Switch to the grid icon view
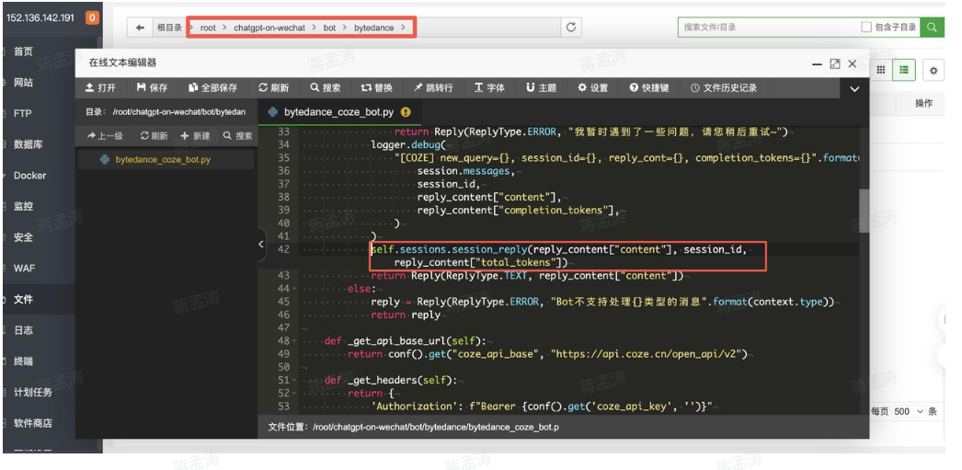 [881, 70]
